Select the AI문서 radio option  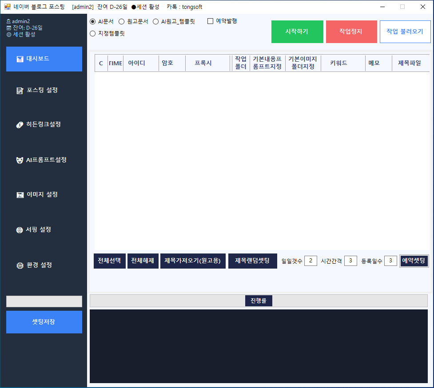[93, 21]
